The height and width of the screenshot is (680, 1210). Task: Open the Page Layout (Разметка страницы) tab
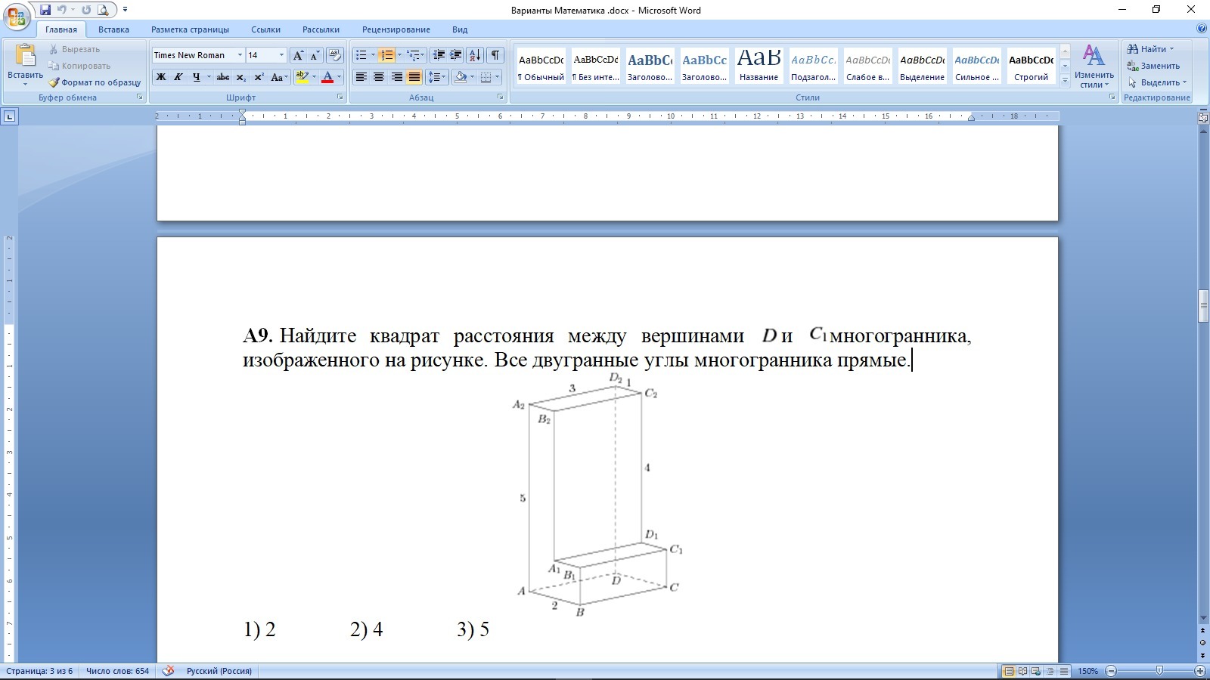(x=190, y=29)
